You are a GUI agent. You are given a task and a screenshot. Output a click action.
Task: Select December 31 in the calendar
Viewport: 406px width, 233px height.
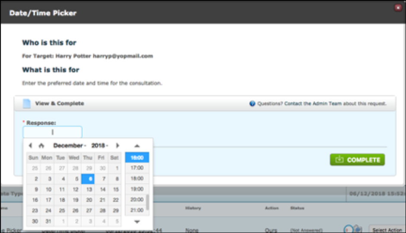click(48, 221)
